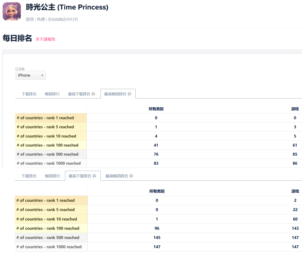Switch to inactive 最高下载排名 tab label

(x=79, y=94)
